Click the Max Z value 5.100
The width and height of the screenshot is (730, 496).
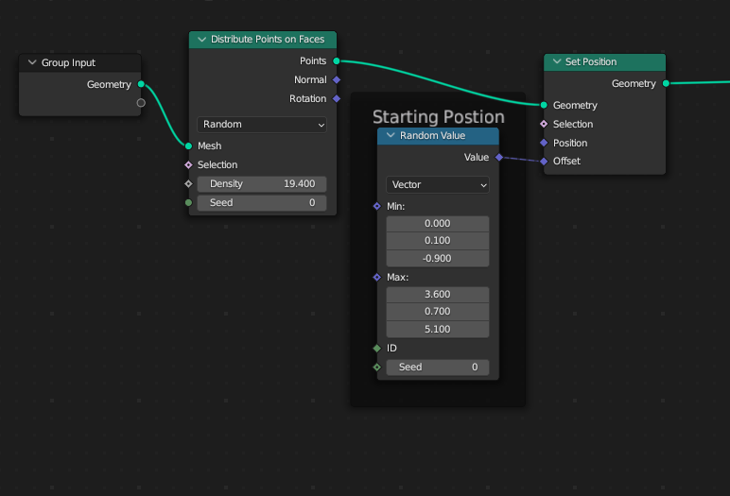[438, 329]
